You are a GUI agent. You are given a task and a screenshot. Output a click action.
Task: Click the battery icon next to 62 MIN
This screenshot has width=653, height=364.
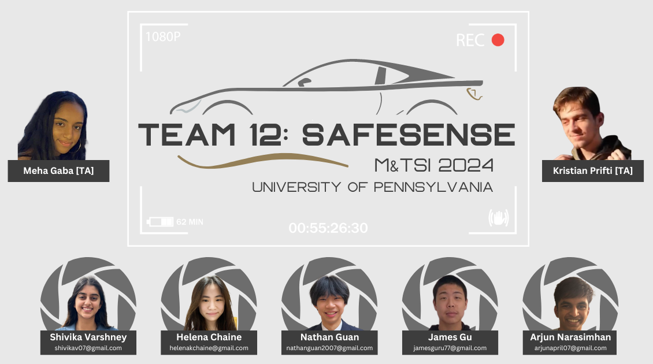[x=160, y=221]
